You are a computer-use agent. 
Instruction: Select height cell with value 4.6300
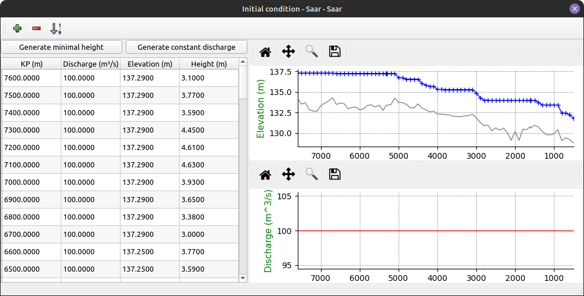[x=209, y=165]
